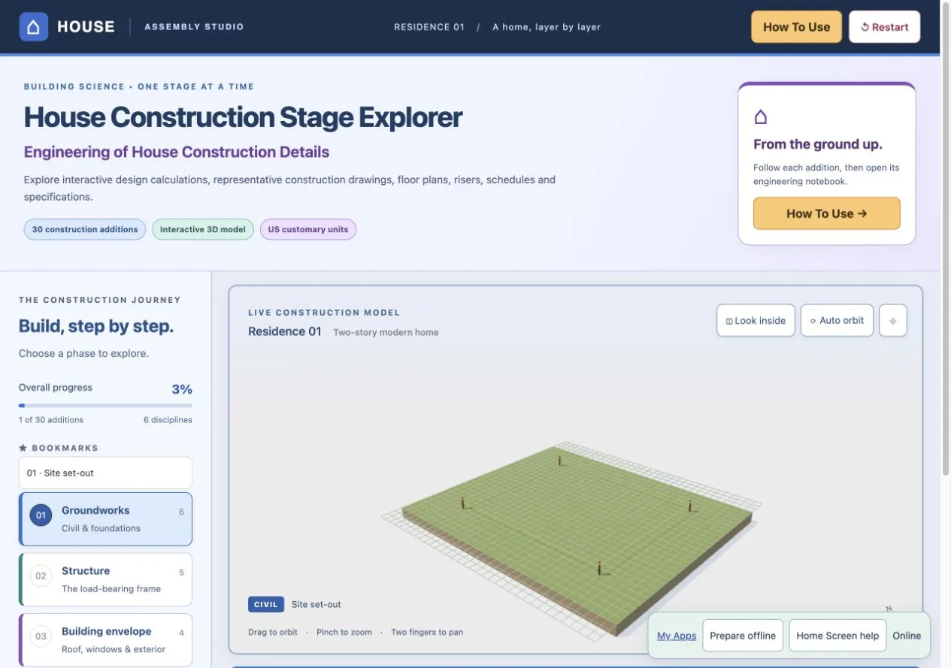The image size is (951, 668).
Task: Click the CIVIL discipline badge
Action: [x=266, y=604]
